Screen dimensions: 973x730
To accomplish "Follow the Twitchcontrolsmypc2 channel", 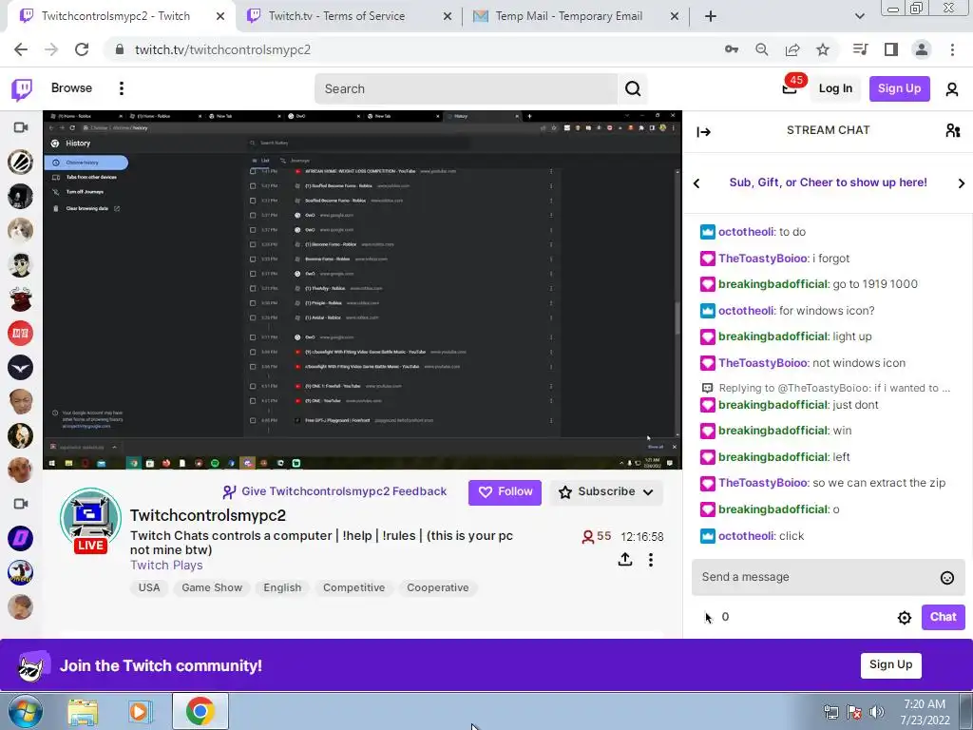I will pyautogui.click(x=505, y=492).
